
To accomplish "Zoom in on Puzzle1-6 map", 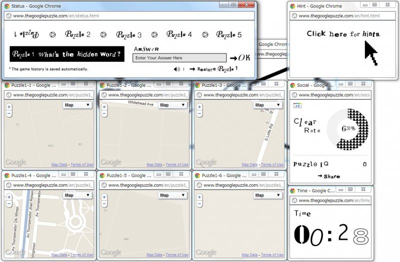I will (x=199, y=197).
